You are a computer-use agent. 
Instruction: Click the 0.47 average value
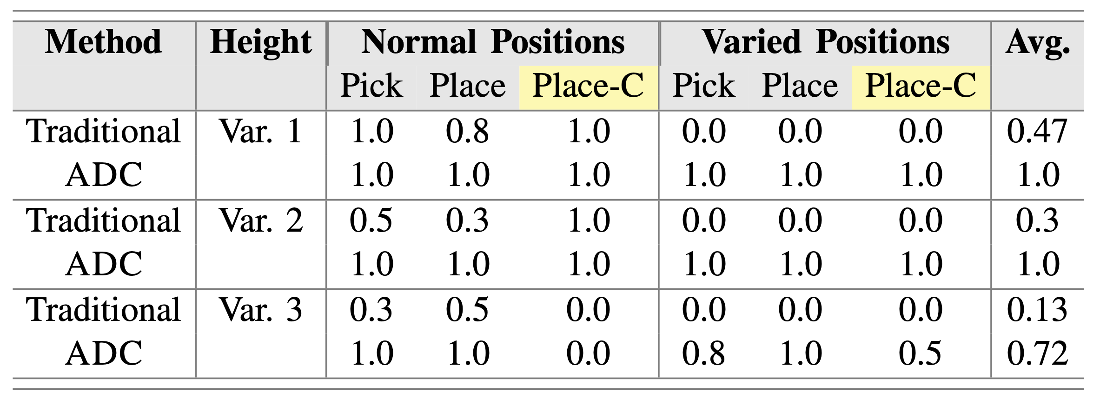tap(1037, 132)
